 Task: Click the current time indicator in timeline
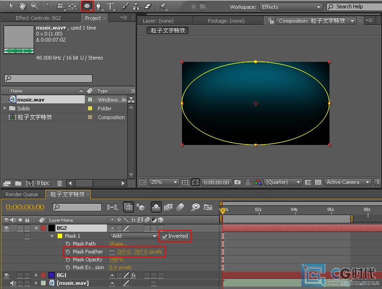223,211
